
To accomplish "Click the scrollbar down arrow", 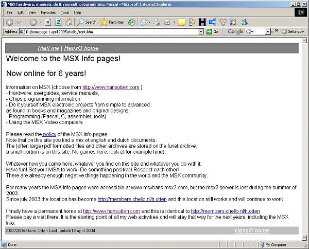I will pos(304,238).
